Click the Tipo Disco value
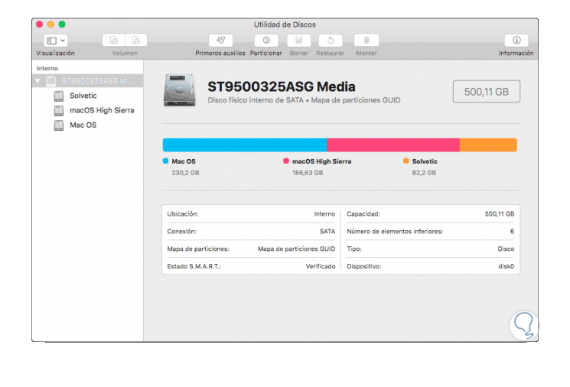570x387 pixels. pos(506,249)
